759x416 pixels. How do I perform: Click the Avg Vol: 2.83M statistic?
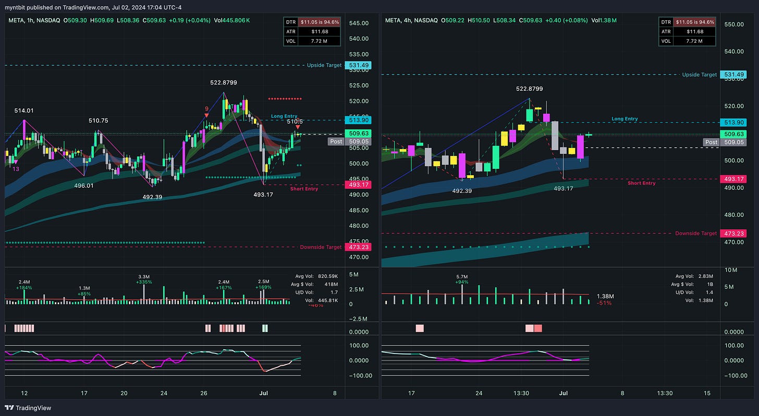693,276
